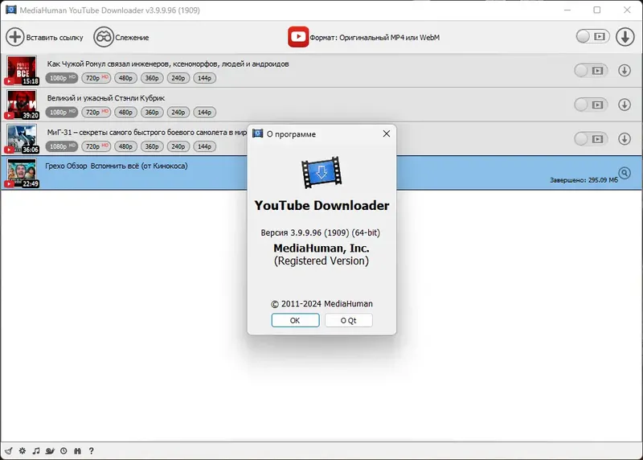The width and height of the screenshot is (643, 460).
Task: Select title 'Великий и ужасный Стэнли Кубрик'
Action: pos(106,98)
